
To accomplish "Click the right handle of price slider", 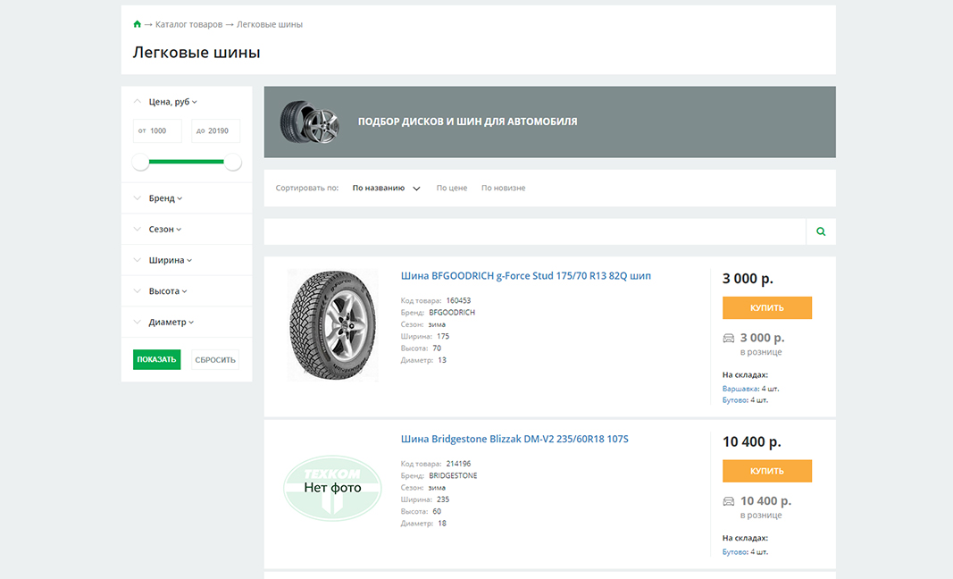I will tap(233, 162).
